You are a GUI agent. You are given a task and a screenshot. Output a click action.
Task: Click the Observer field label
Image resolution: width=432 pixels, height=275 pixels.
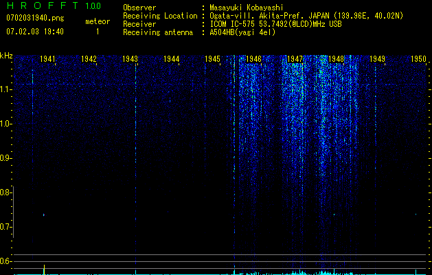point(139,8)
